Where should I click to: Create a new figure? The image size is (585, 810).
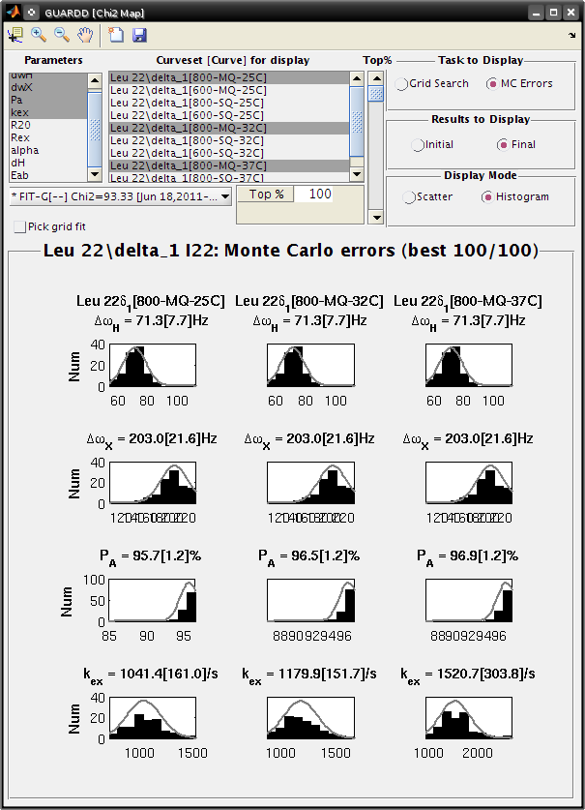click(x=116, y=35)
